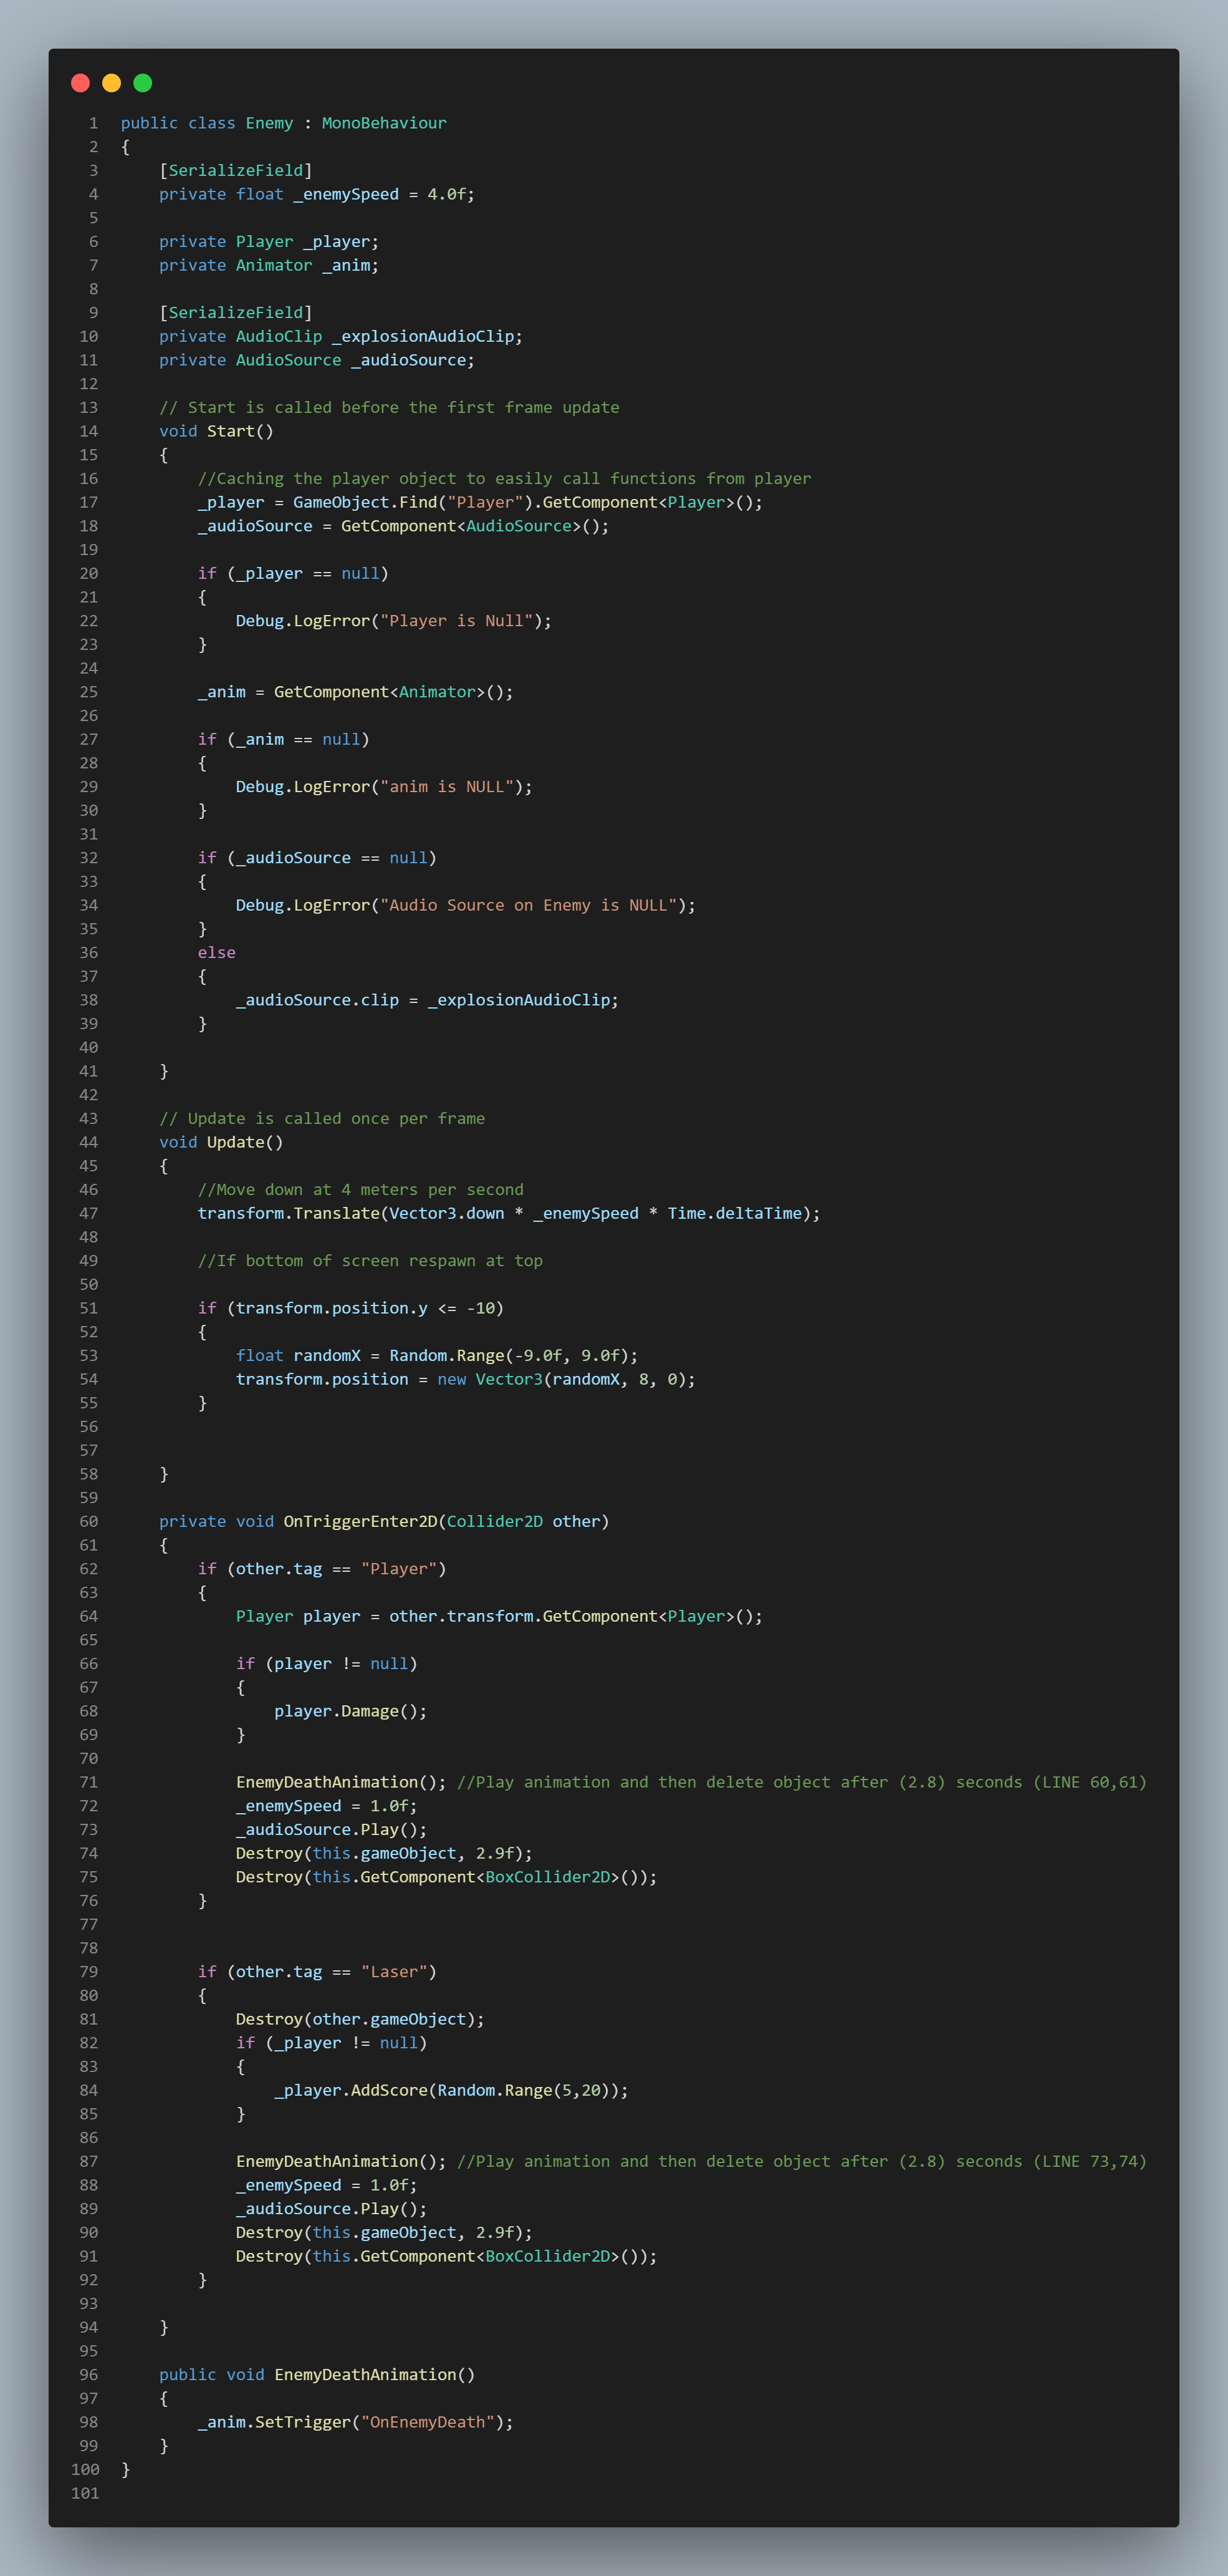Click 'Destroy(this.gameObject, 2.9f);' on line 74

pos(385,1853)
